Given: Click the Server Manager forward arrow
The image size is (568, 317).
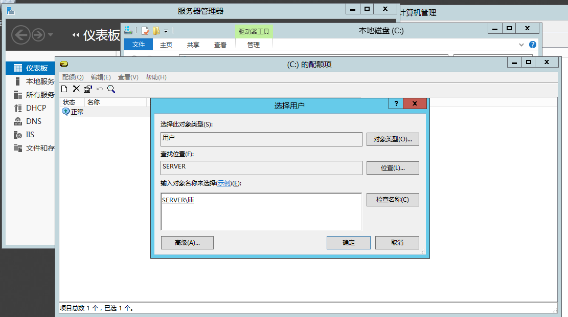Looking at the screenshot, I should tap(38, 35).
